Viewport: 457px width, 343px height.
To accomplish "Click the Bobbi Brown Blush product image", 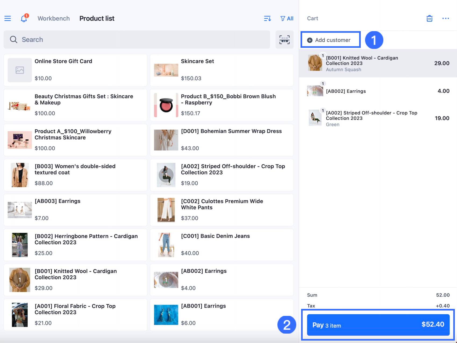I will coord(166,105).
